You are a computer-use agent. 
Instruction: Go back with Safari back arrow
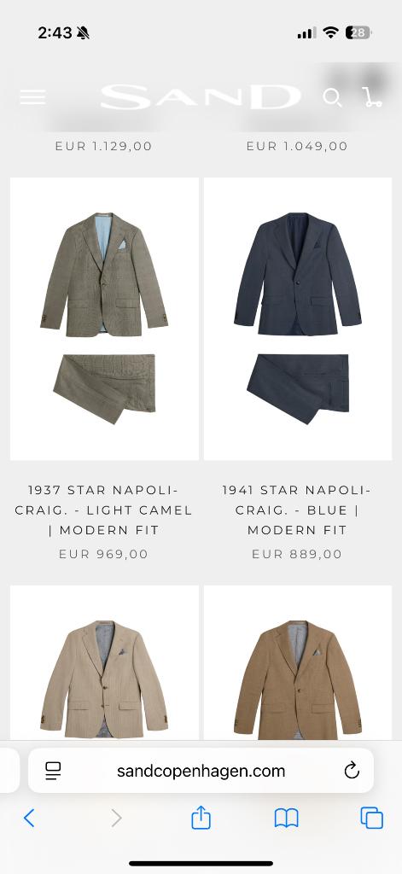(x=29, y=818)
